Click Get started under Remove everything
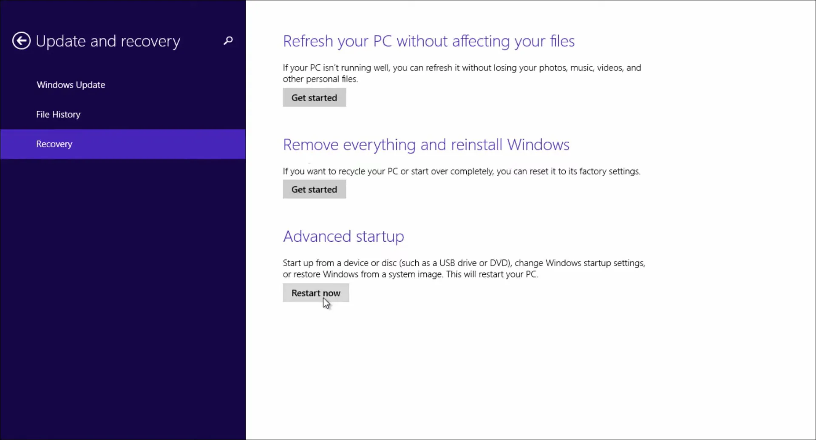 [314, 189]
